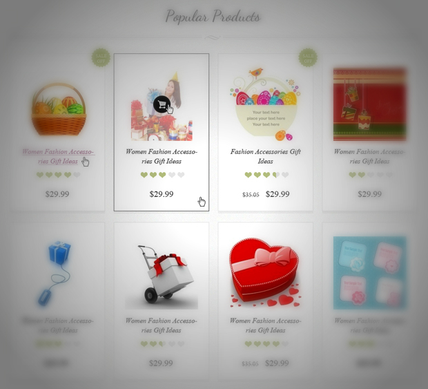Click first heart rating under party girl product

click(x=144, y=175)
